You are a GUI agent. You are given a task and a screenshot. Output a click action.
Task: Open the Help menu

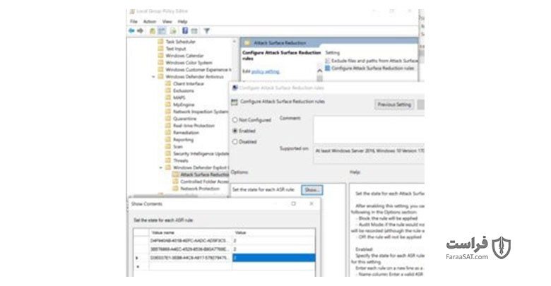pyautogui.click(x=182, y=21)
